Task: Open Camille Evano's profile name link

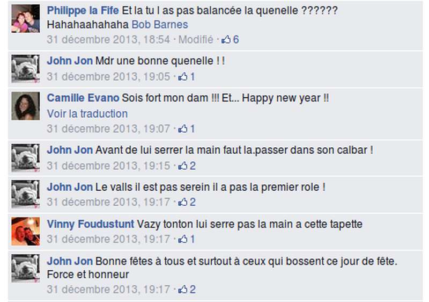Action: tap(83, 98)
